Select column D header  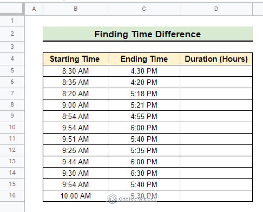point(216,9)
